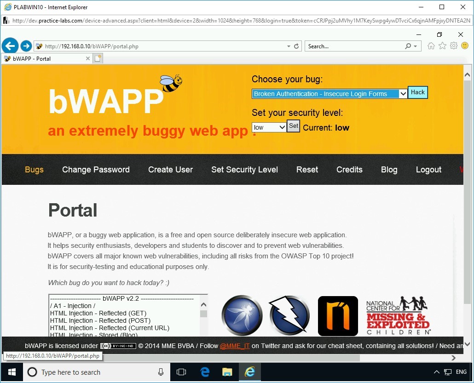This screenshot has height=383, width=474.
Task: Click the Home icon in browser toolbar
Action: click(x=431, y=46)
